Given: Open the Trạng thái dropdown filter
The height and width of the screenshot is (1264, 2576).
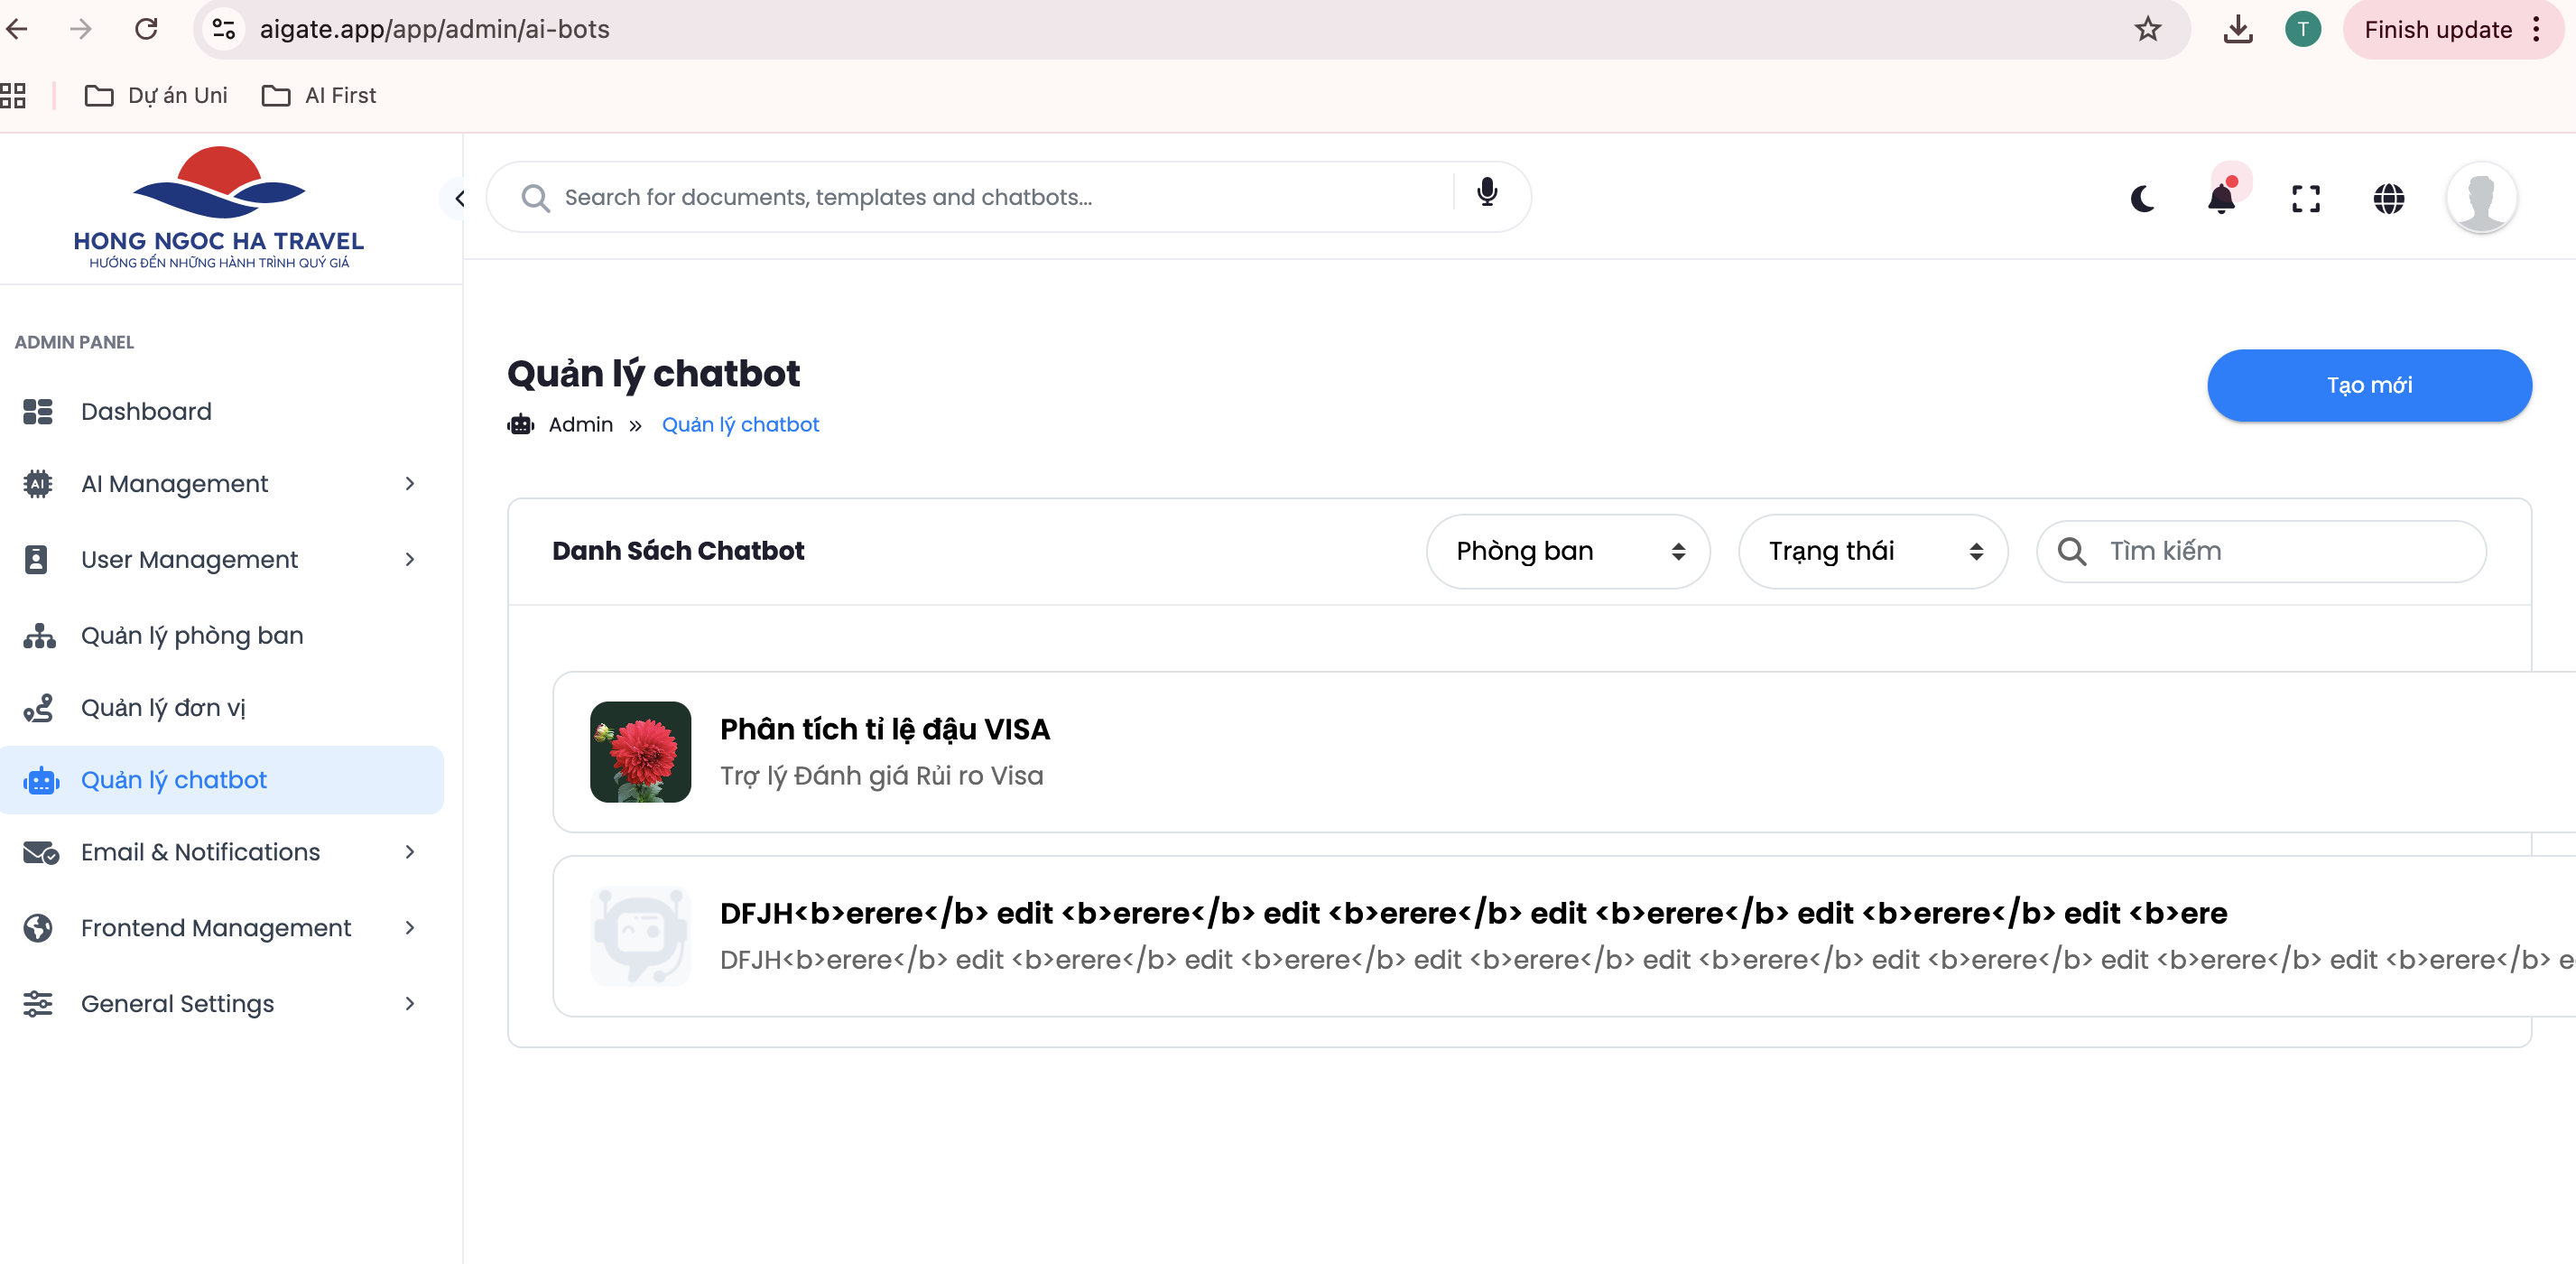Looking at the screenshot, I should [x=1872, y=551].
